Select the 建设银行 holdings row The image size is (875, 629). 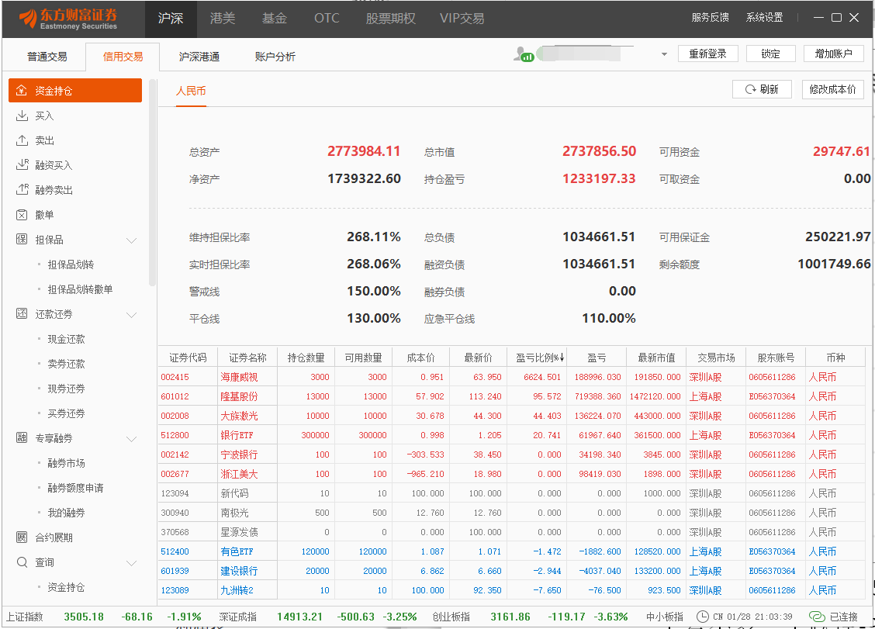[x=511, y=571]
